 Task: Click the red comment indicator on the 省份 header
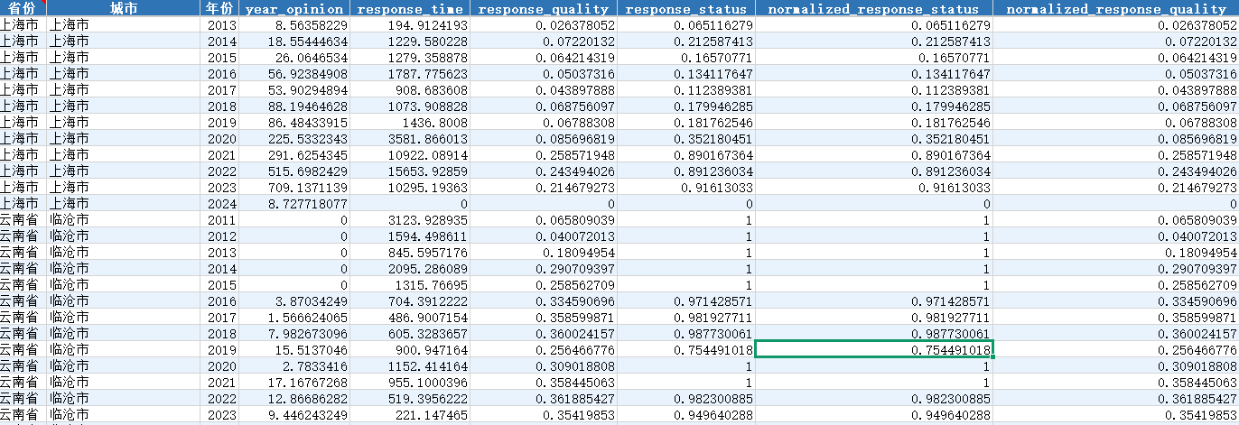42,3
